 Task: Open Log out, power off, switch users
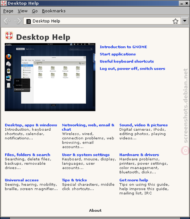coord(133,69)
